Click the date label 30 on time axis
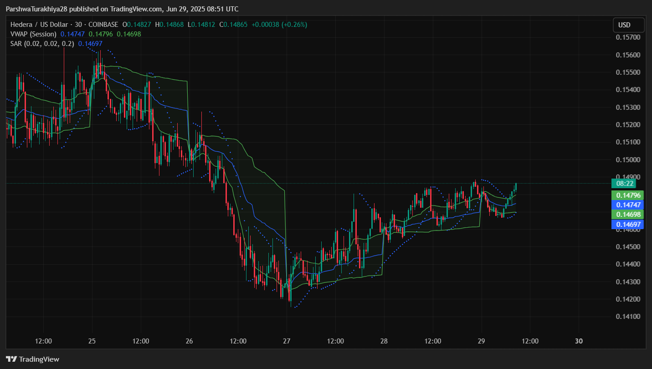This screenshot has width=652, height=369. (579, 341)
